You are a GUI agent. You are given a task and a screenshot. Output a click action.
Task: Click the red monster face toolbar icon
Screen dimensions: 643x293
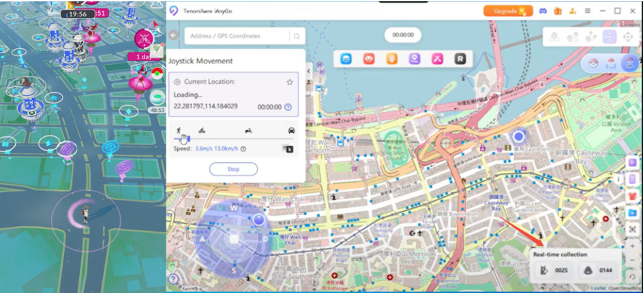[369, 59]
